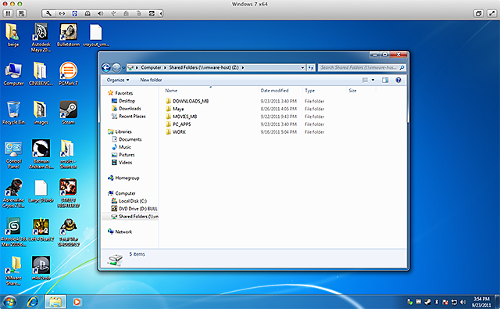Screen dimensions: 500x309
Task: Click Steam icon in system tray
Action: pyautogui.click(x=427, y=302)
